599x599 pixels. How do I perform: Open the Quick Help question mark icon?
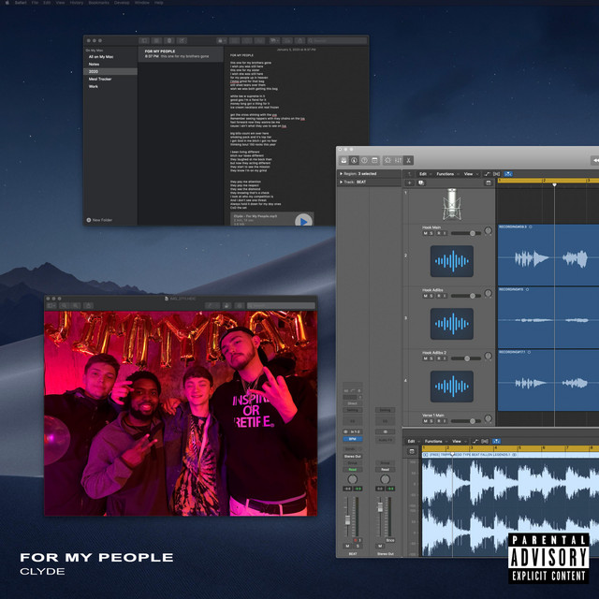pyautogui.click(x=364, y=160)
